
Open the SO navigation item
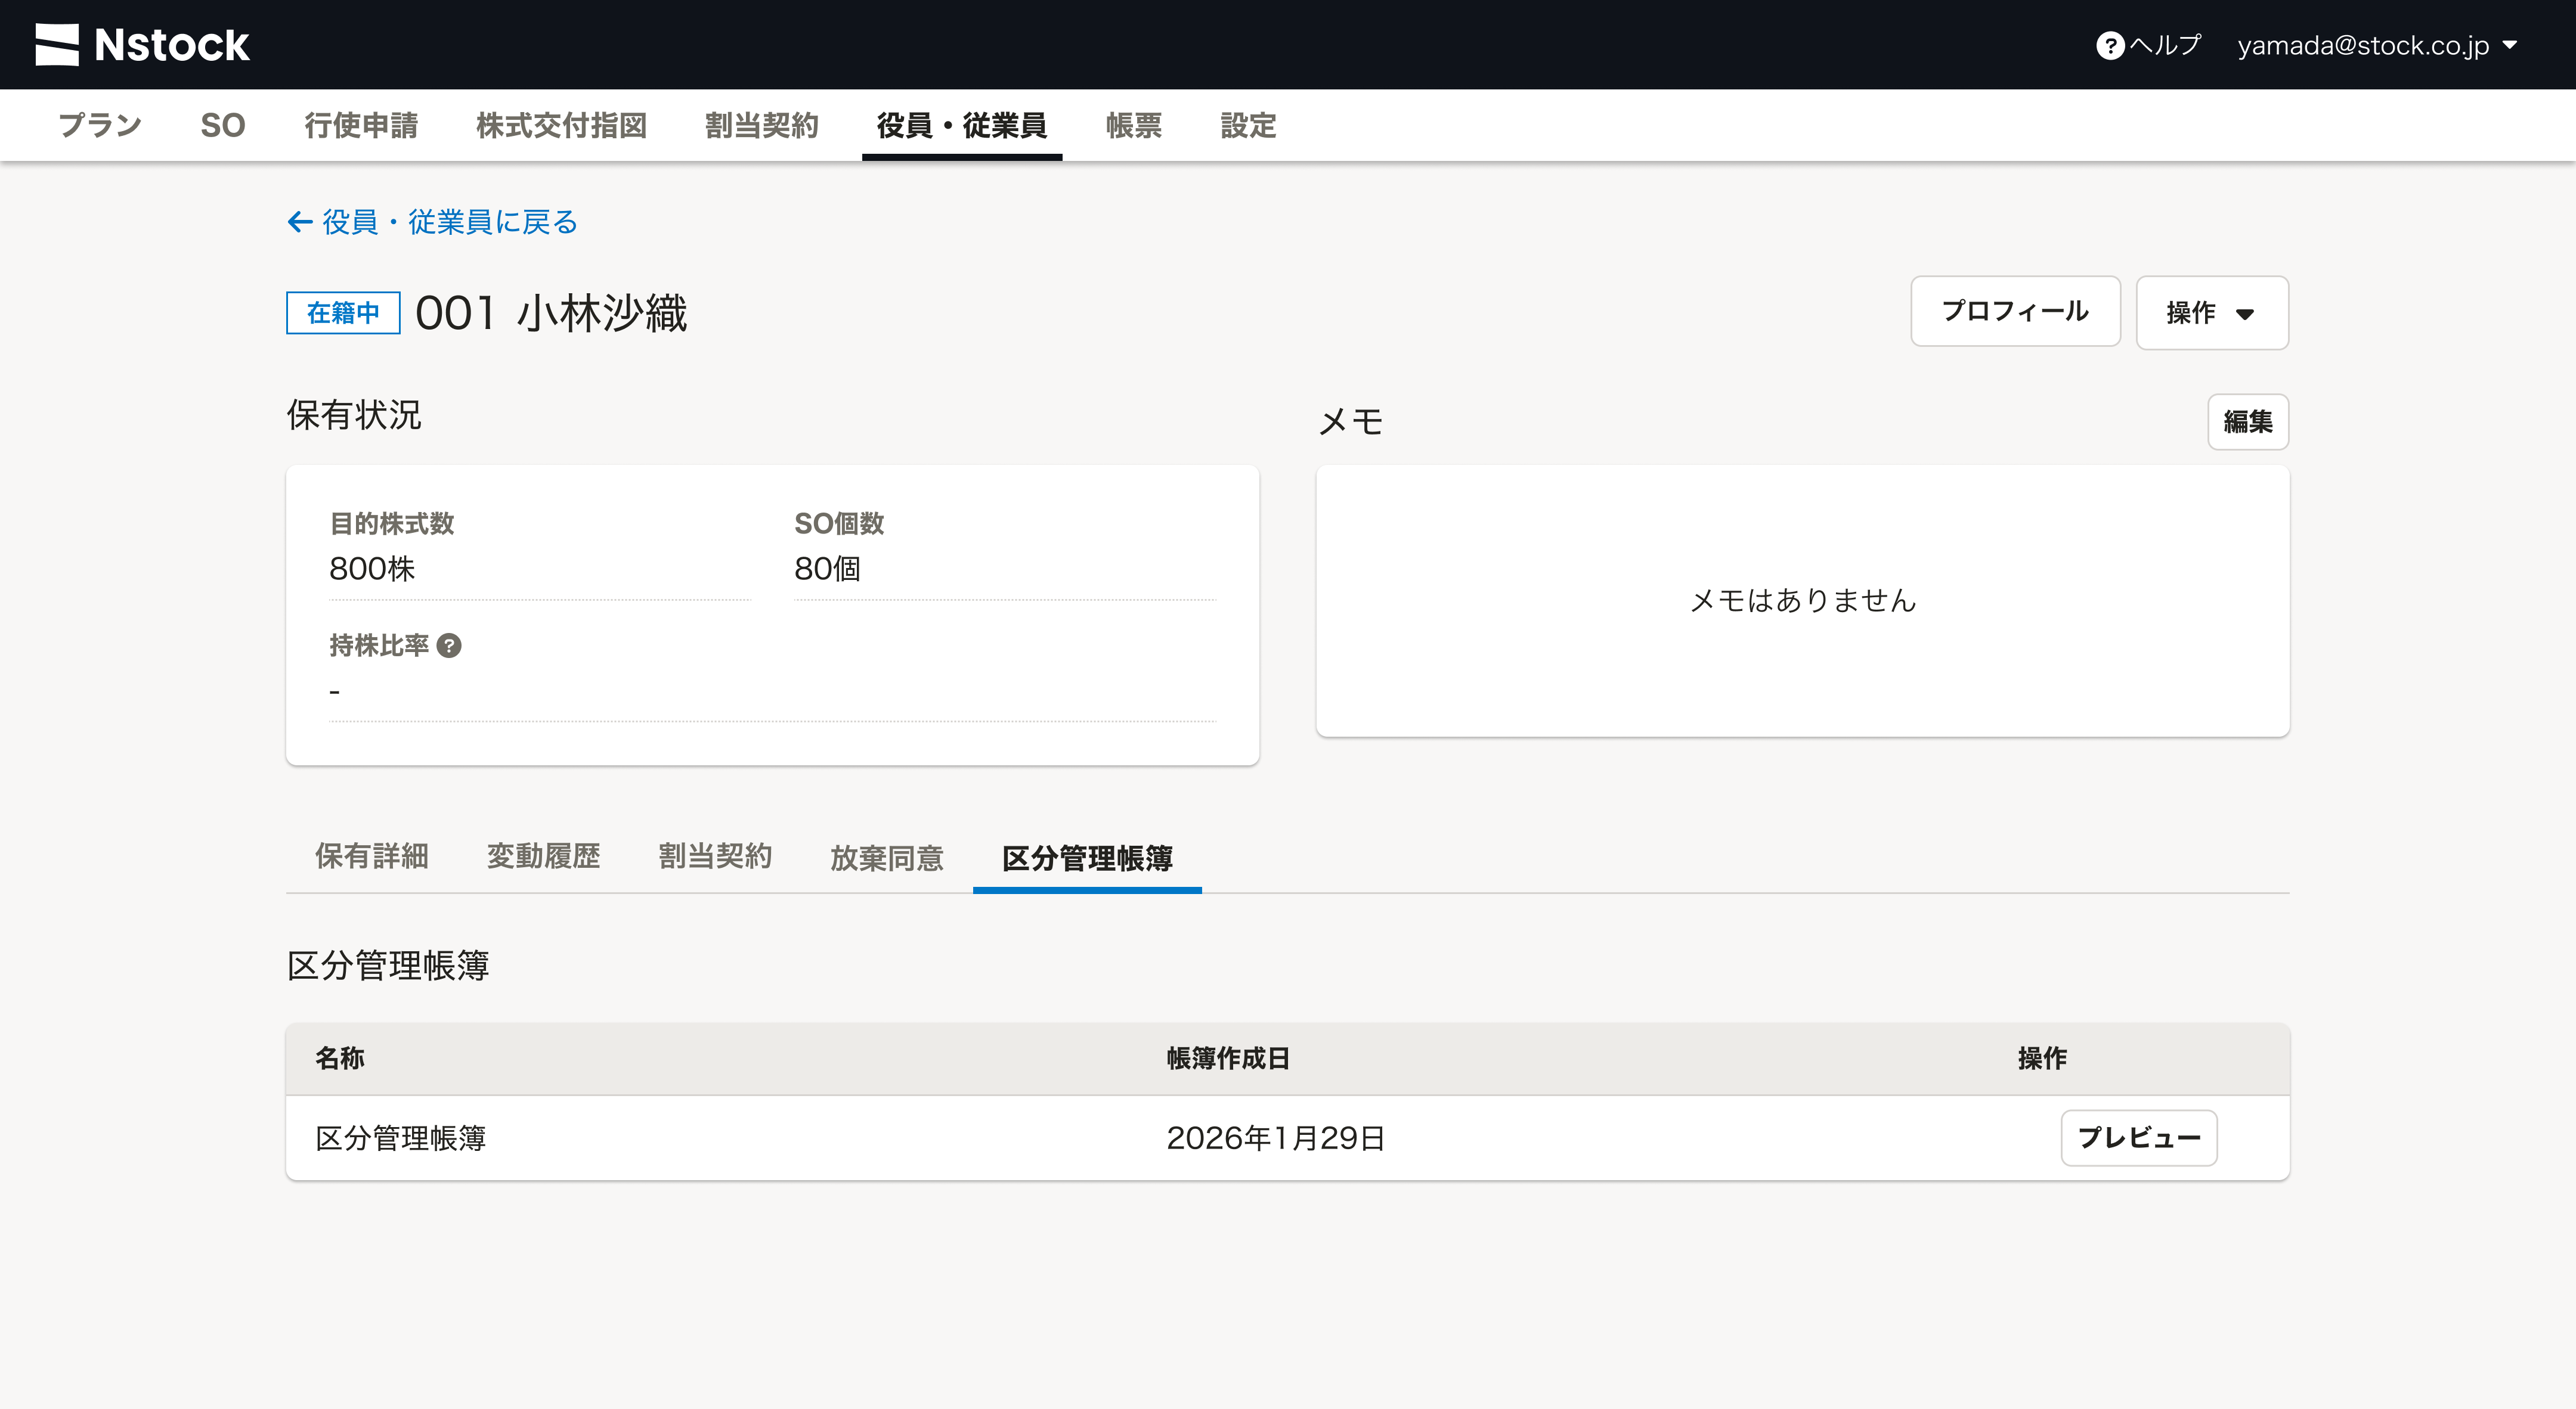tap(222, 126)
